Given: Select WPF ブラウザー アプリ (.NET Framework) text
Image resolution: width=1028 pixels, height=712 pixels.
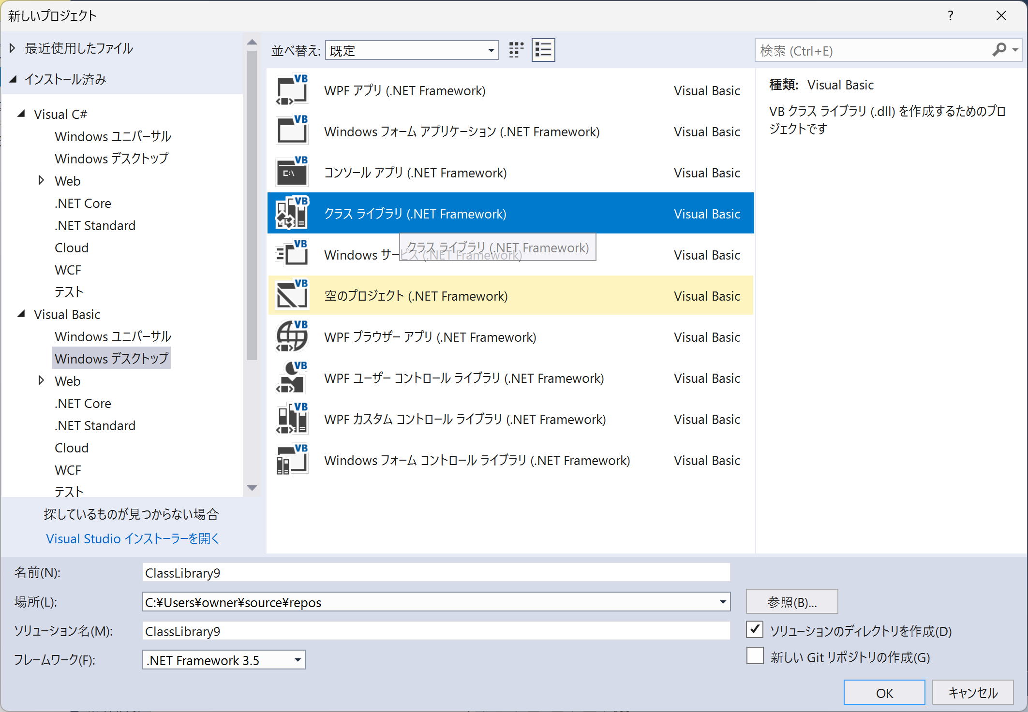Looking at the screenshot, I should click(430, 337).
